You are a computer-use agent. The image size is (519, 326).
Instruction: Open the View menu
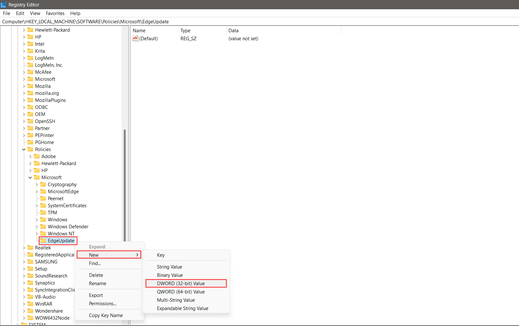pos(35,13)
